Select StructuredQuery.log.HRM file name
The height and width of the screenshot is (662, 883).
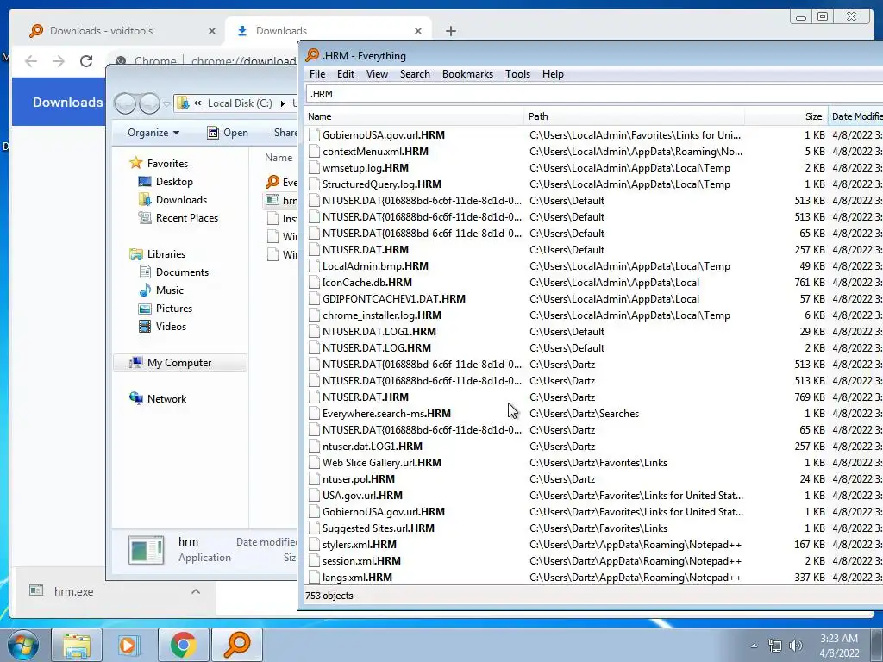click(382, 184)
